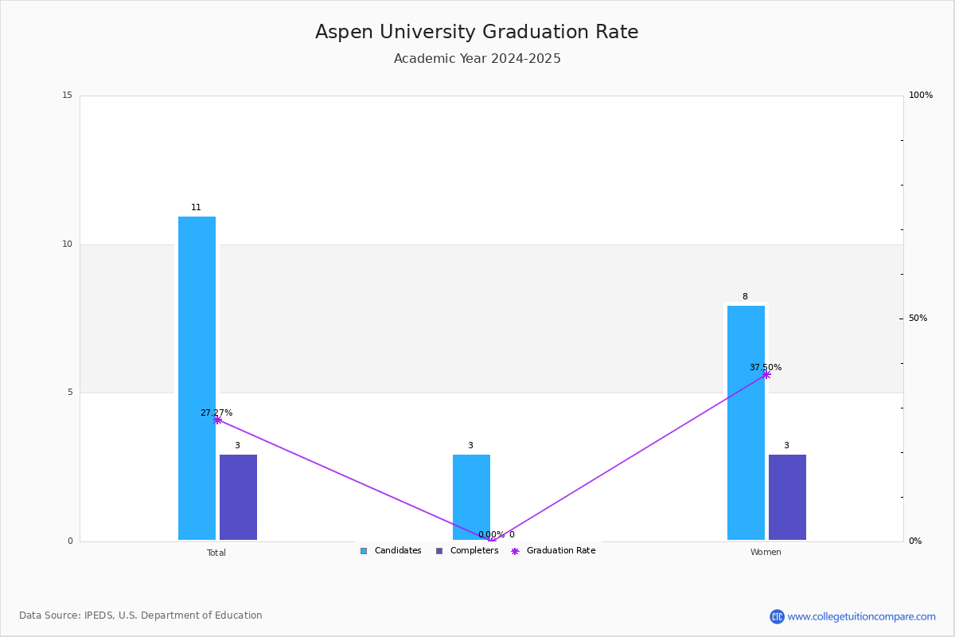955x637 pixels.
Task: Toggle the Graduation Rate legend entry
Action: point(553,551)
